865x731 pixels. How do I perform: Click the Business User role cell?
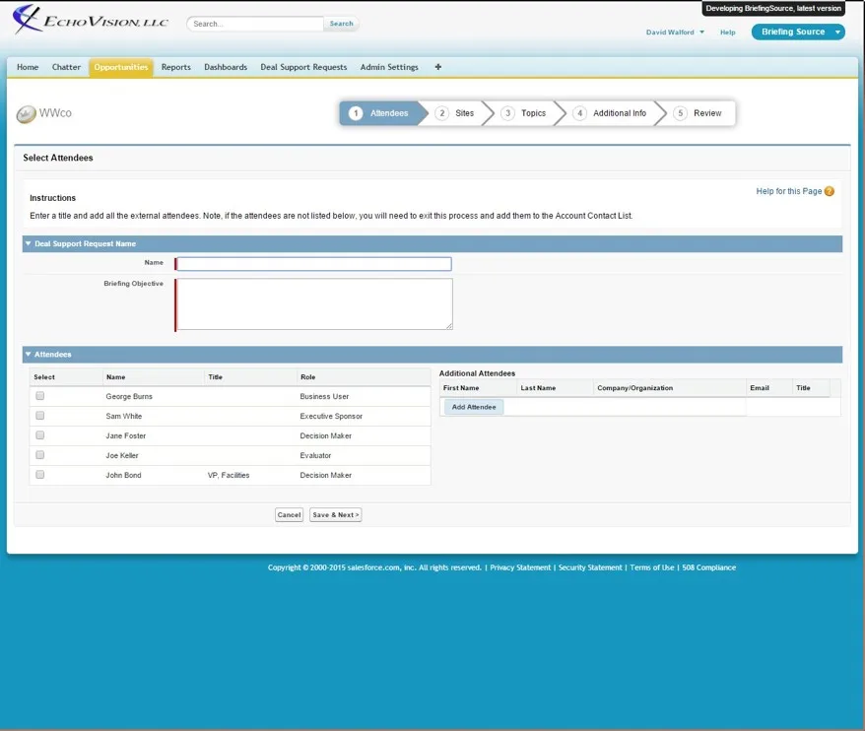click(324, 397)
